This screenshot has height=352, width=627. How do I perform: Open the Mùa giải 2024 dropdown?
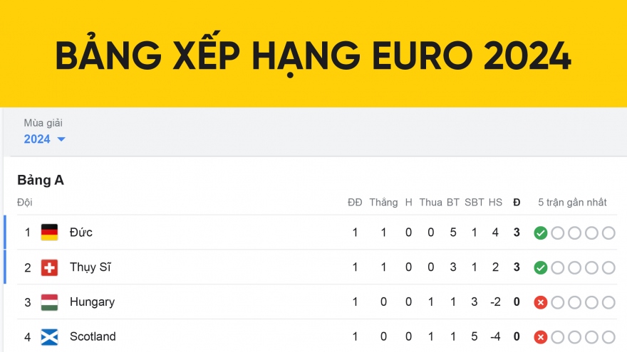click(44, 139)
